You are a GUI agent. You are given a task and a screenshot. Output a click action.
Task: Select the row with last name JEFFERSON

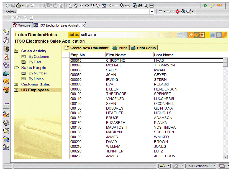click(146, 156)
